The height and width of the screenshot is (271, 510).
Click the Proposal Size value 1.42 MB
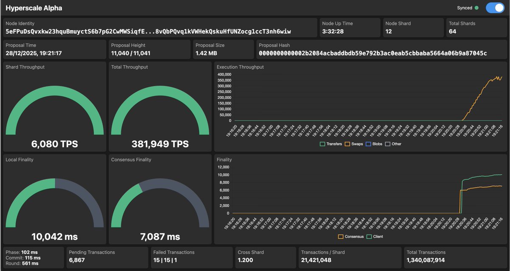pyautogui.click(x=207, y=53)
